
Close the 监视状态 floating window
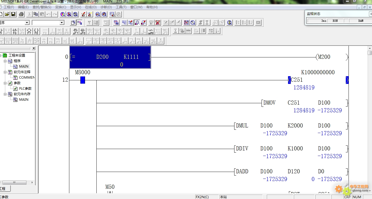point(371,14)
